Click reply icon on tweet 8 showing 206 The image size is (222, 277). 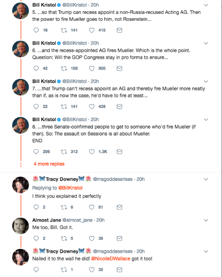pos(36,152)
